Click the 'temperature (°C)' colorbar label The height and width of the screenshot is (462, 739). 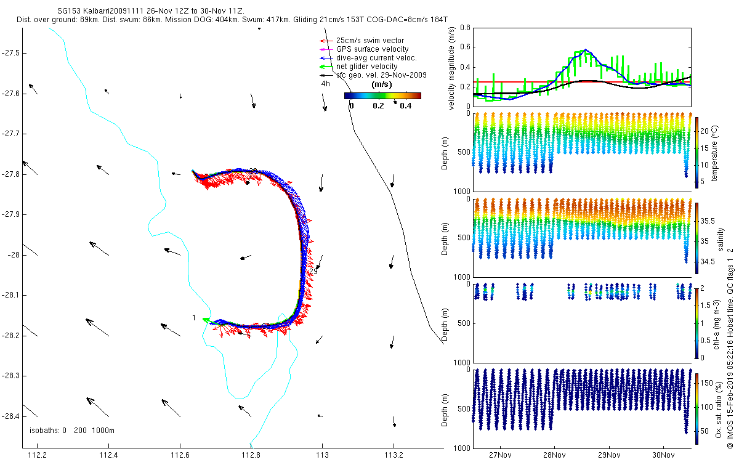coord(716,153)
